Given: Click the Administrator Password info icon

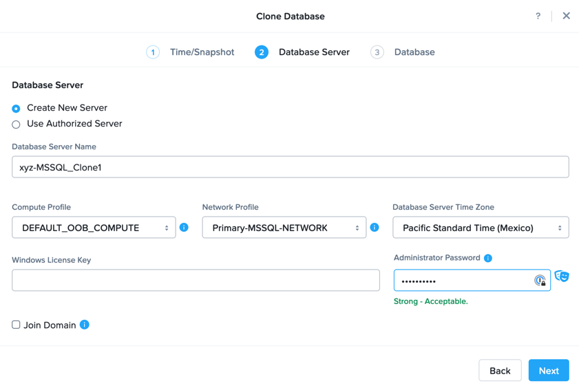Looking at the screenshot, I should [x=488, y=258].
